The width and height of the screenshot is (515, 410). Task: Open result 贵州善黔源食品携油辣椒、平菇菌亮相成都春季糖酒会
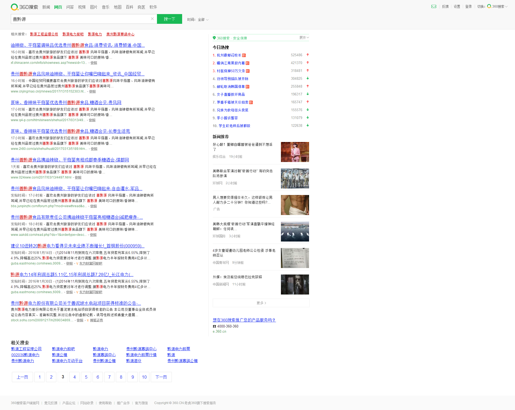(x=70, y=160)
